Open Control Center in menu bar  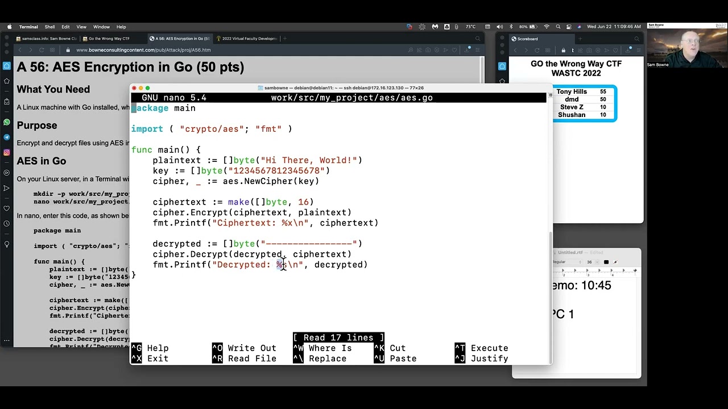569,27
